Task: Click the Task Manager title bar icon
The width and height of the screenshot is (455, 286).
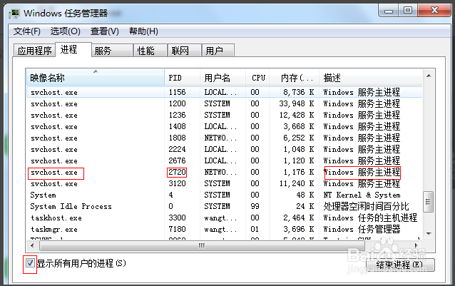Action: click(x=14, y=14)
